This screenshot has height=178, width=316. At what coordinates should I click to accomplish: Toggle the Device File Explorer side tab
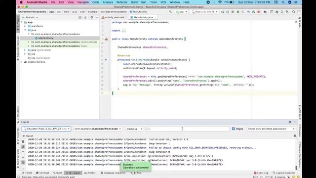point(300,155)
